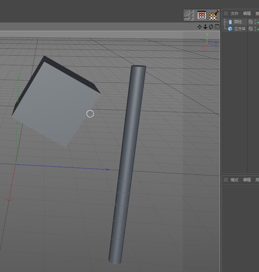Click the orange dot grid window icon
Screen dimensions: 259x272
click(202, 15)
